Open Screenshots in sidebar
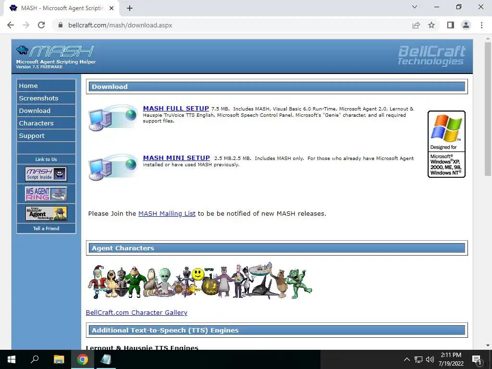Screen dimensions: 492x369 pos(46,98)
